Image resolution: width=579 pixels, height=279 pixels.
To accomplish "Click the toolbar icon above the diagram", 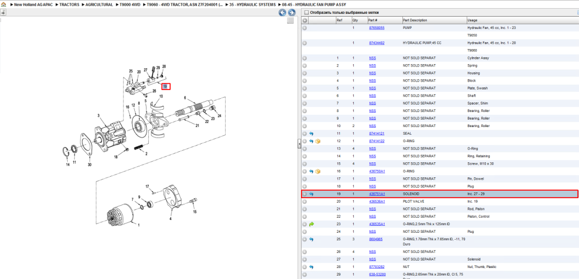I will (2, 12).
